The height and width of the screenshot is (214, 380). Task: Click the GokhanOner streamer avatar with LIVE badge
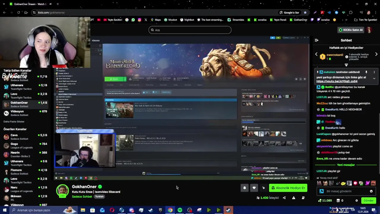tap(62, 191)
